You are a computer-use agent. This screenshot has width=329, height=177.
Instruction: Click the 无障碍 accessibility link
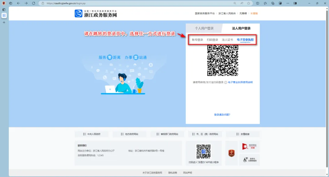click(243, 13)
